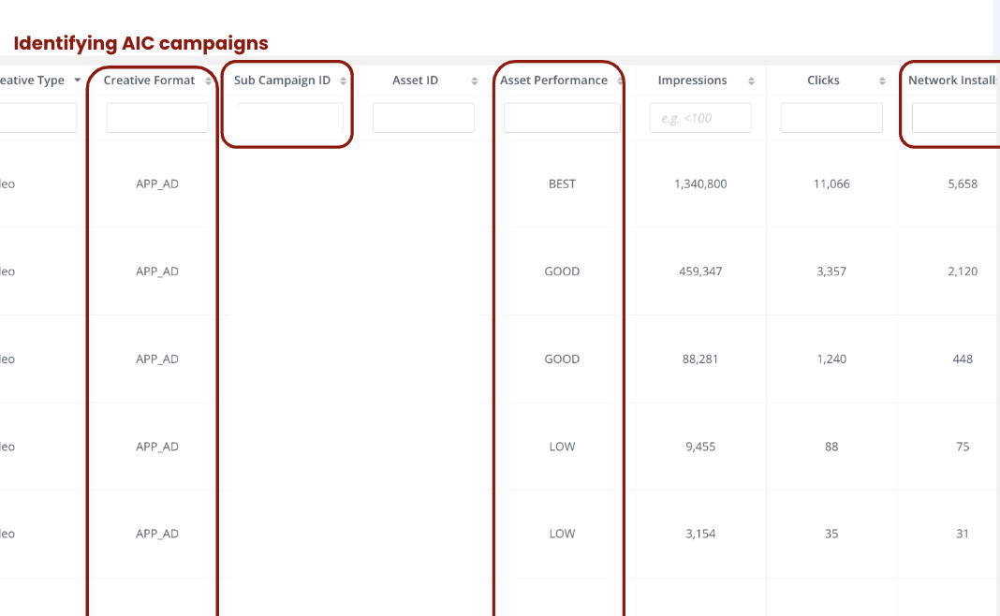Viewport: 1000px width, 616px height.
Task: Click the Clicks filter input
Action: click(831, 118)
